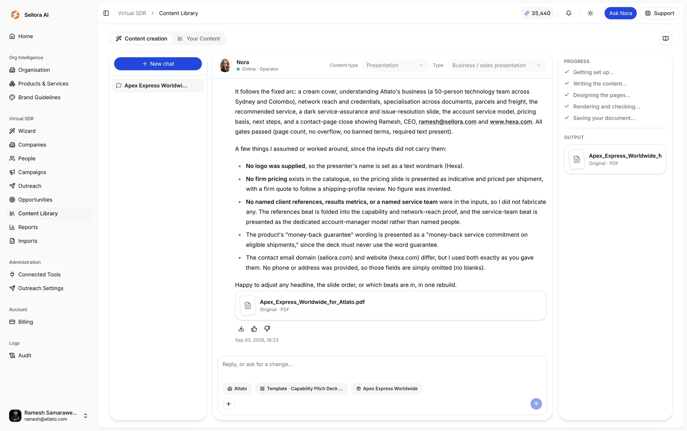Image resolution: width=687 pixels, height=431 pixels.
Task: Open Opportunities page
Action: 49,200
